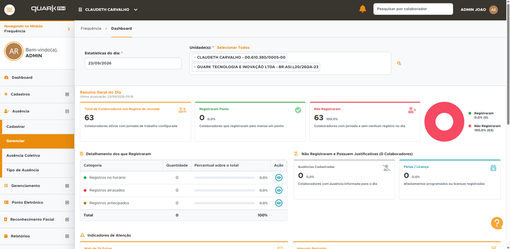Click the Frequência breadcrumb link
The image size is (510, 249).
coord(91,28)
